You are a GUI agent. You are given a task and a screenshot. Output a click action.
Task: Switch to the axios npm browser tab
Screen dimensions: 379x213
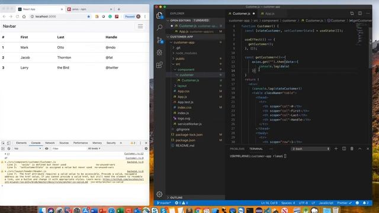(x=89, y=9)
